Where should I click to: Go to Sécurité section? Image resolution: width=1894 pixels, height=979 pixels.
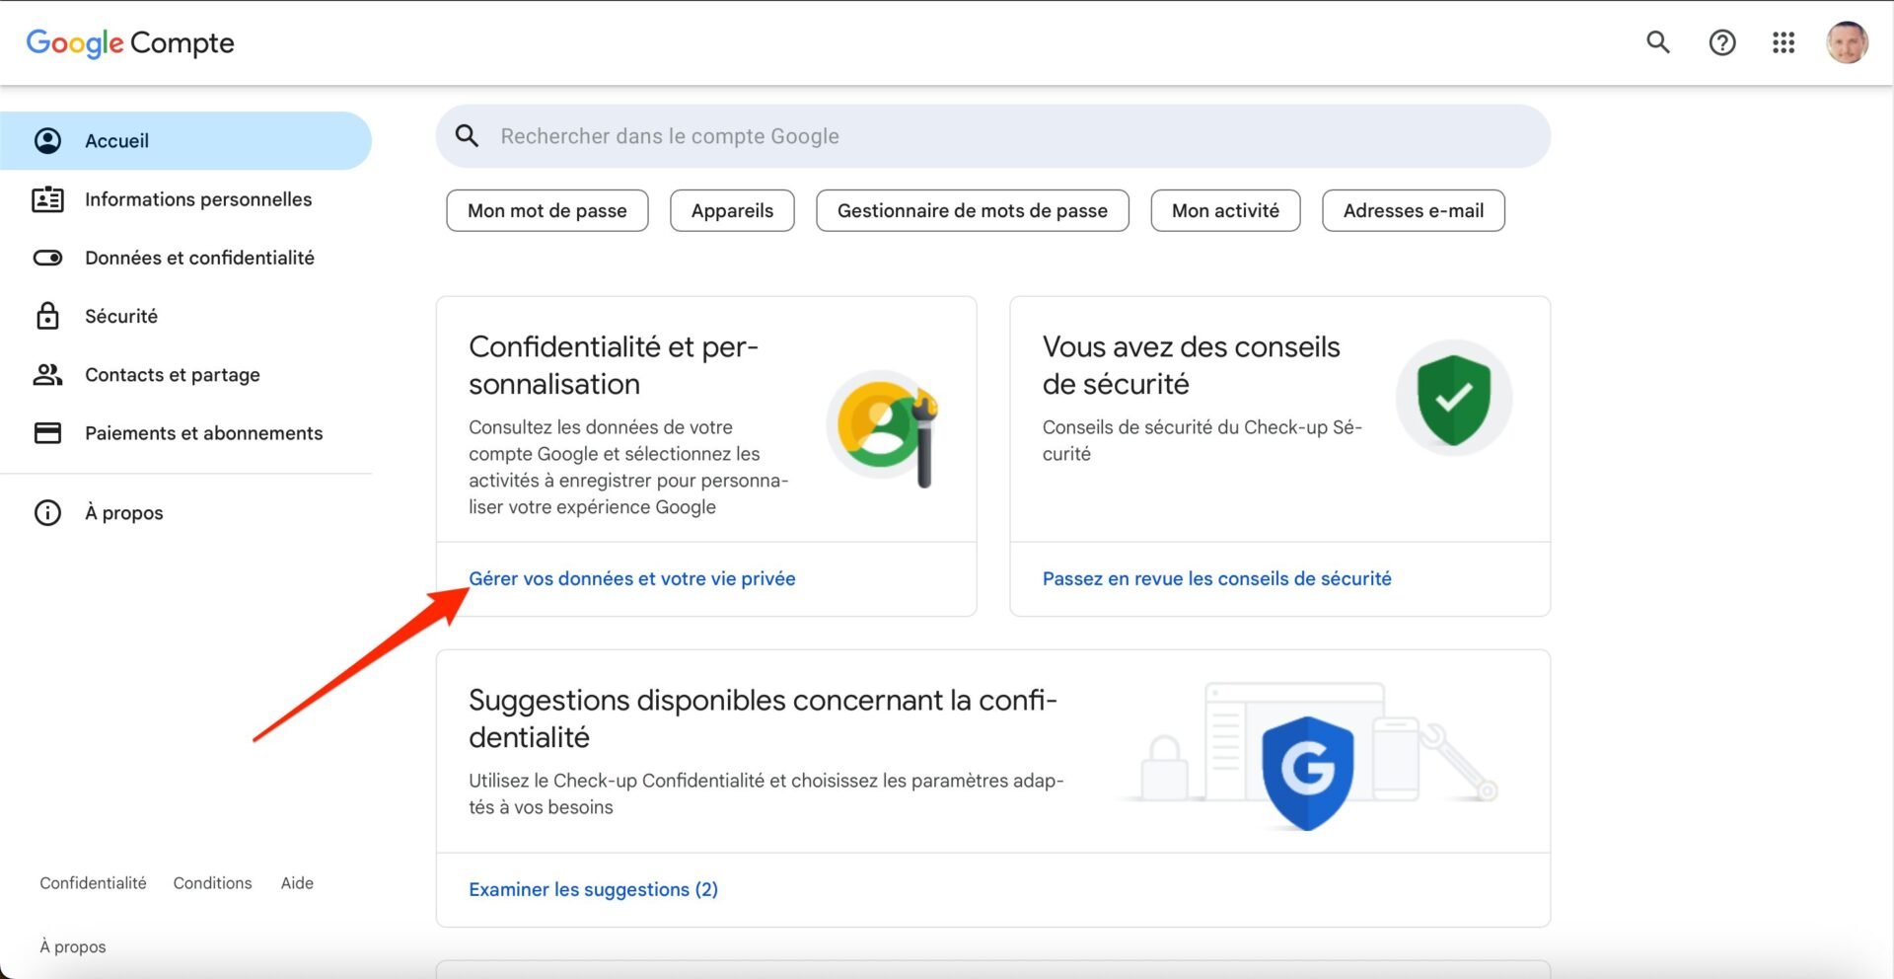(x=185, y=316)
